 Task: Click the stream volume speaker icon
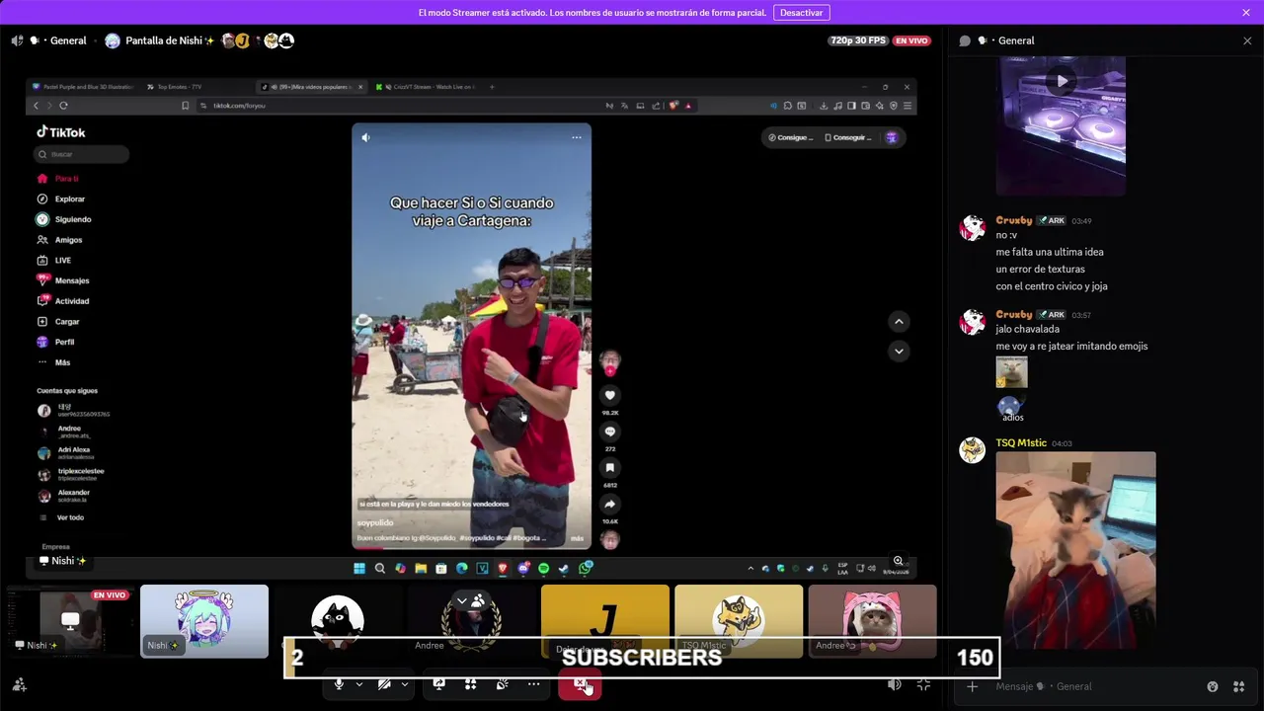(894, 684)
